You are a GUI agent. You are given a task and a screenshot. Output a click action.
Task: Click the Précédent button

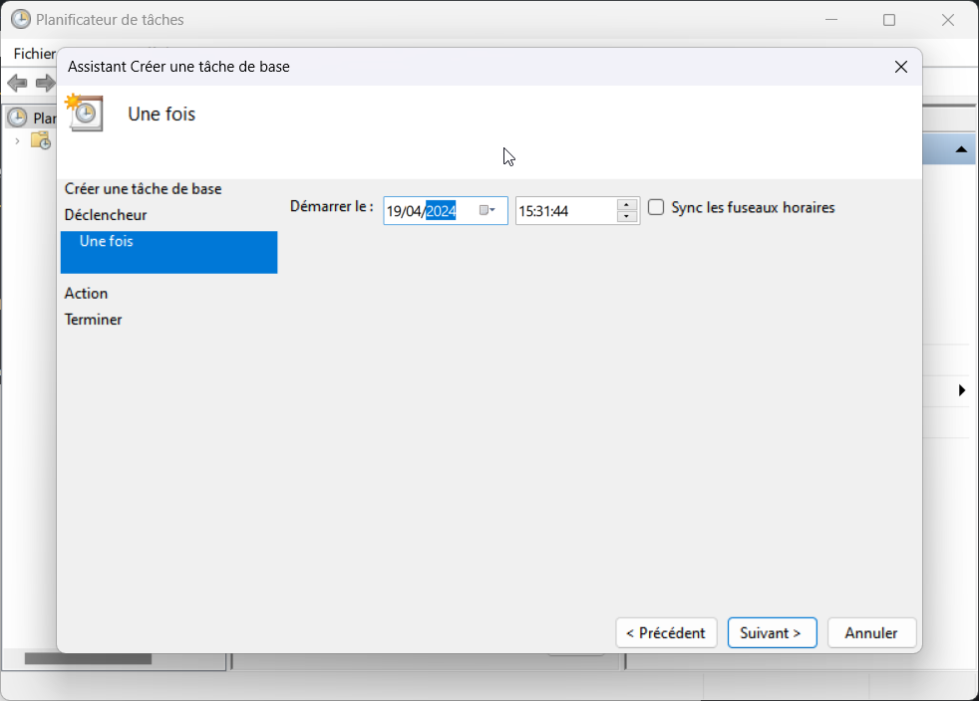pos(666,633)
